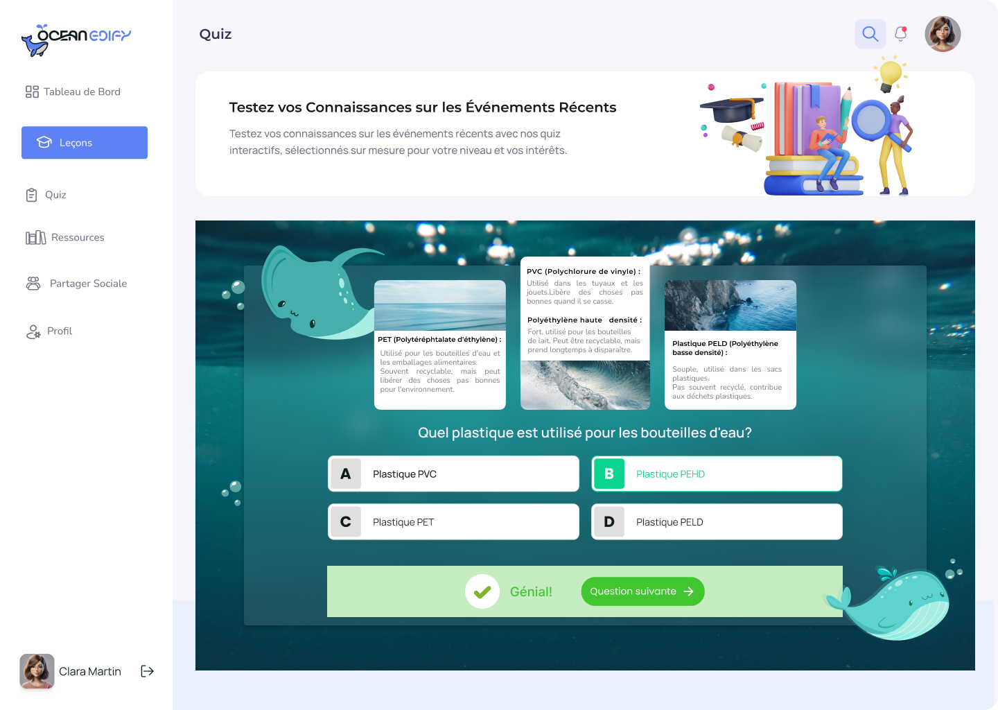Click the OceanEdify whale logo
The height and width of the screenshot is (710, 998).
[x=76, y=40]
